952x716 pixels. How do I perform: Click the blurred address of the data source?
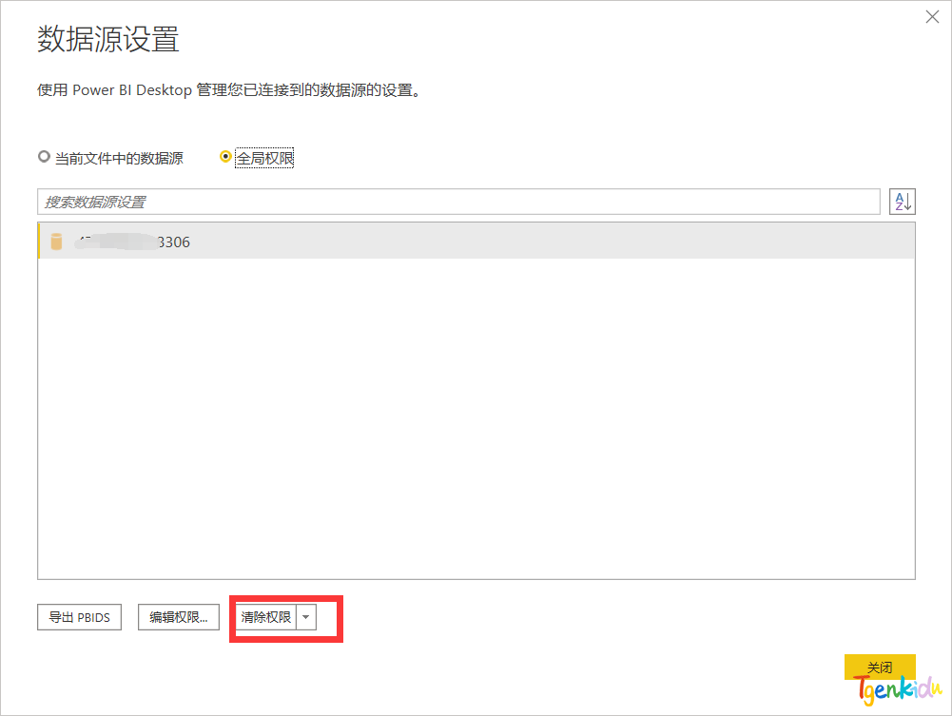[114, 242]
